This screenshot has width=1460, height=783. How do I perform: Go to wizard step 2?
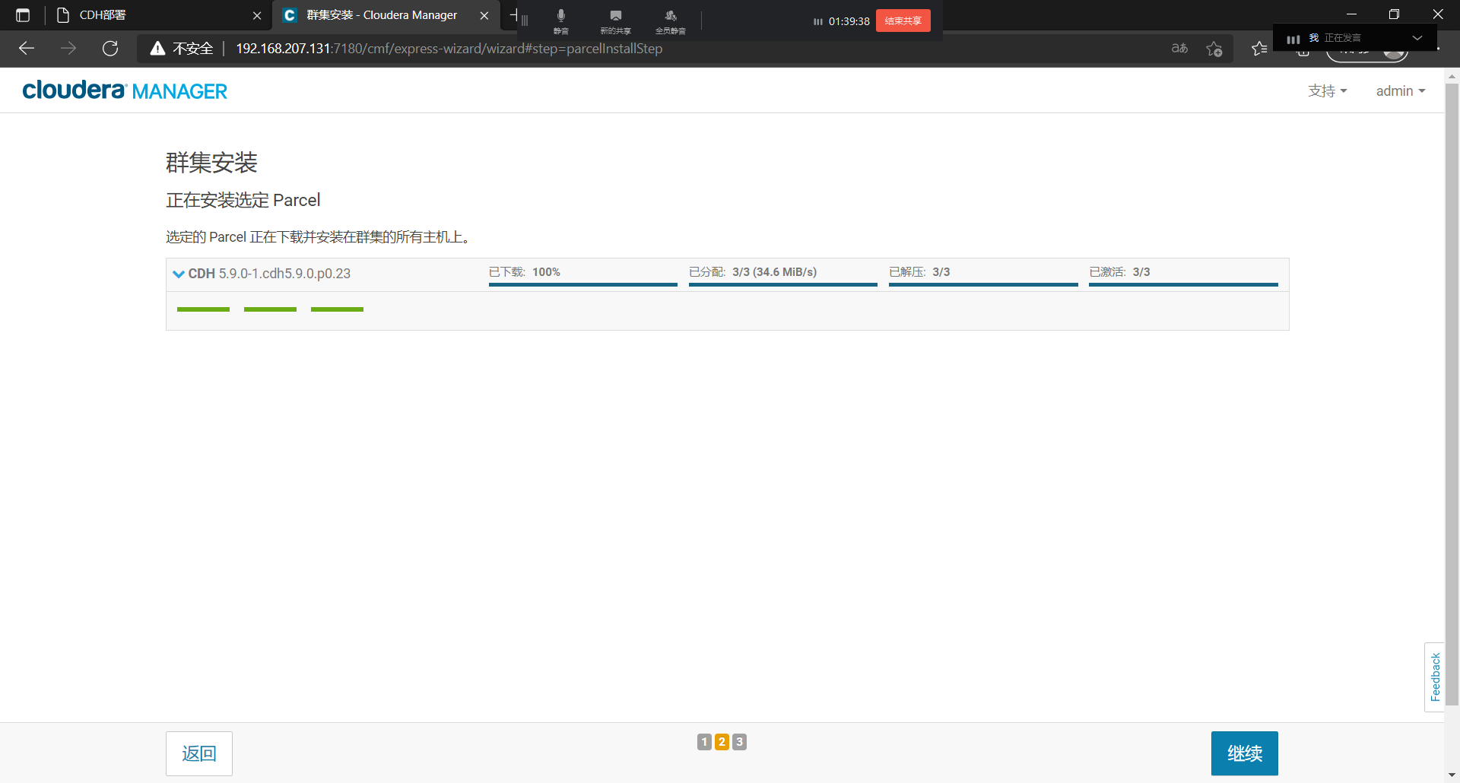(x=722, y=742)
